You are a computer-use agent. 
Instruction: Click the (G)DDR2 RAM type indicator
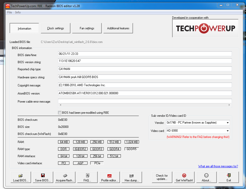(80, 149)
